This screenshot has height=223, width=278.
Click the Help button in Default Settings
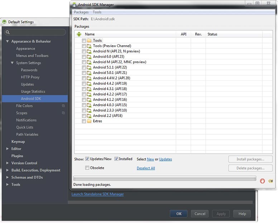pyautogui.click(x=242, y=214)
